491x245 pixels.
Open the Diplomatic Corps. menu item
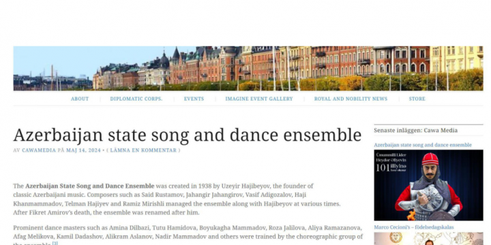point(136,99)
